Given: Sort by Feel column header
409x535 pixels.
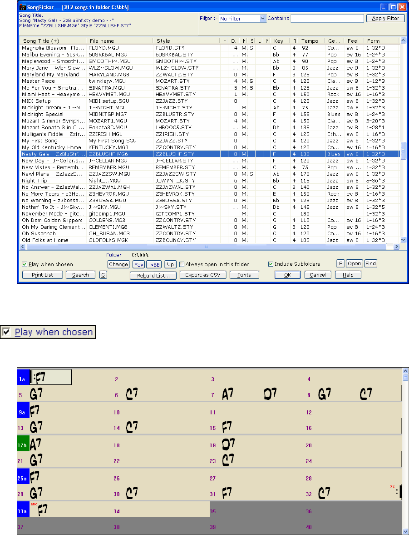Looking at the screenshot, I should point(354,41).
